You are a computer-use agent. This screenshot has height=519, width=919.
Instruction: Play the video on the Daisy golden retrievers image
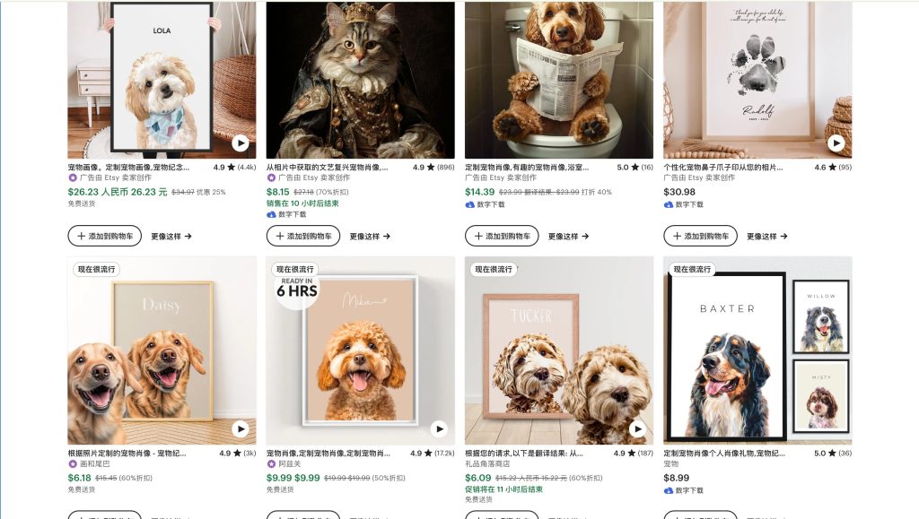tap(241, 429)
